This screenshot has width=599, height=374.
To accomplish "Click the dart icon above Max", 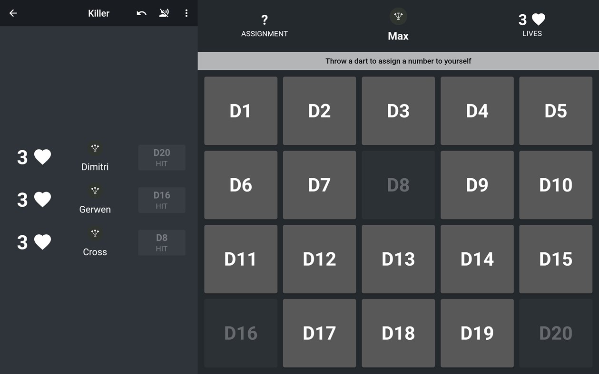I will 398,16.
